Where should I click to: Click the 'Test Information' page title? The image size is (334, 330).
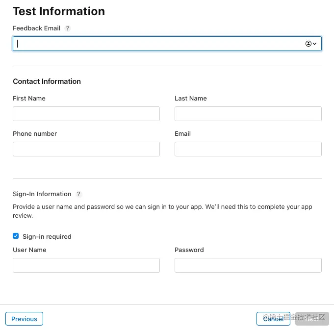59,11
